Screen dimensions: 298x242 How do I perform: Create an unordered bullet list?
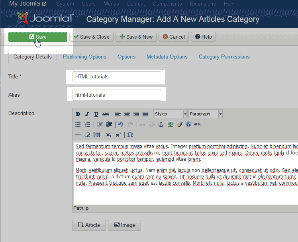point(78,125)
